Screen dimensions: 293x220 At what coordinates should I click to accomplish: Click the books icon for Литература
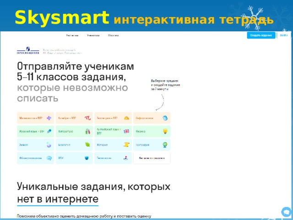click(x=87, y=132)
